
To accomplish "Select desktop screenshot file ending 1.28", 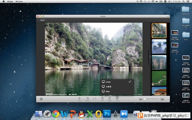I will pos(186,60).
